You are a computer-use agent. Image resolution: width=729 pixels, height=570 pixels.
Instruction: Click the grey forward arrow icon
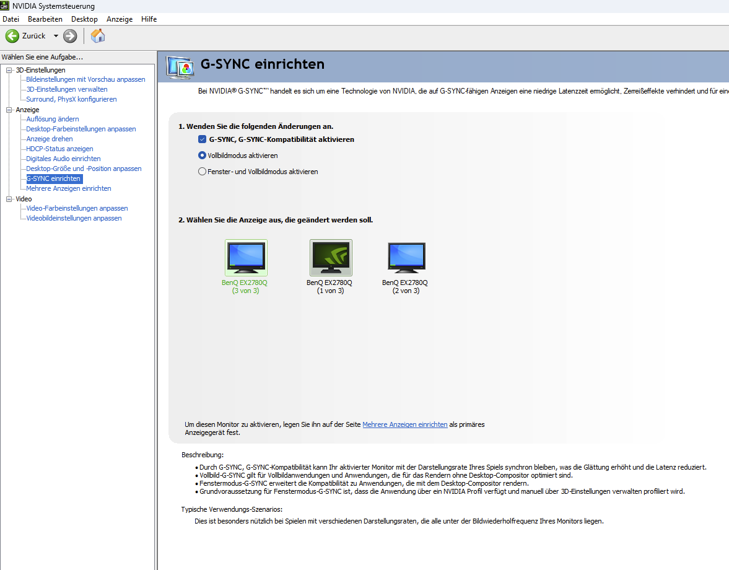point(70,36)
